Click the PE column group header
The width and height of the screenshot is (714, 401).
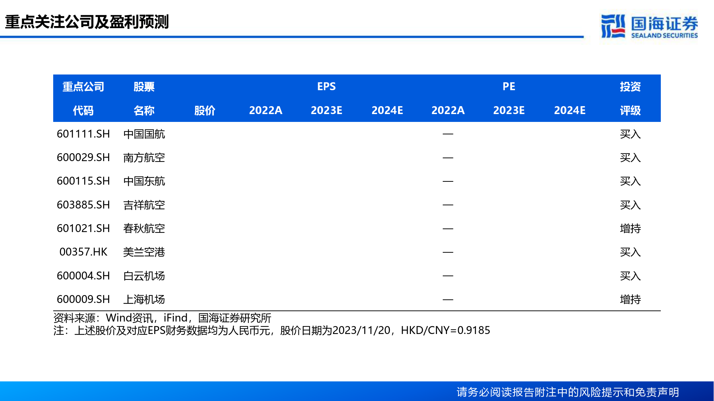pos(509,87)
